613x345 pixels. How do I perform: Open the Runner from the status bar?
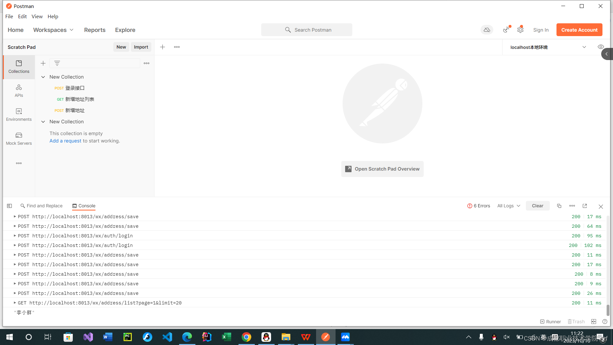(550, 322)
